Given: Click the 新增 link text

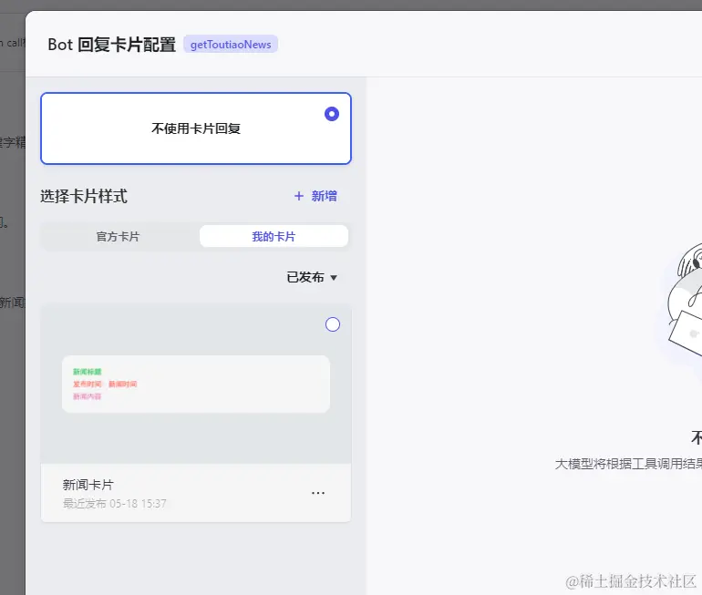Looking at the screenshot, I should (x=325, y=196).
